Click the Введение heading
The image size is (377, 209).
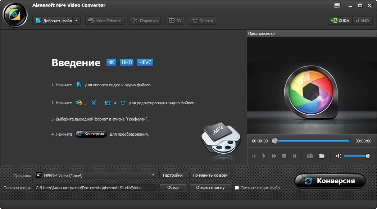[76, 63]
